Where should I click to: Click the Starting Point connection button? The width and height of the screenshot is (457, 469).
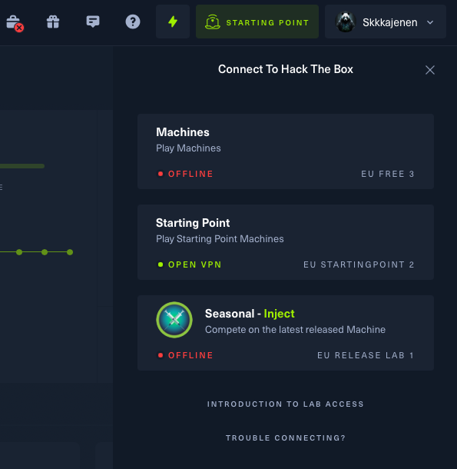(x=257, y=22)
